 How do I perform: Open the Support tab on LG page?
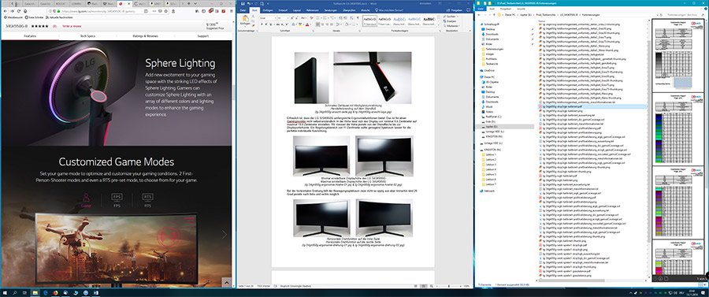(203, 36)
